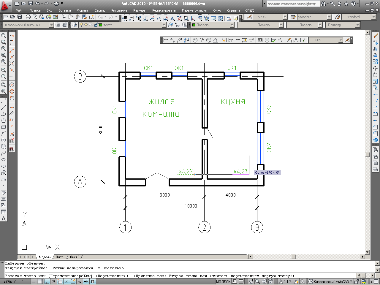Open the Классический AutoCAD workspace dropdown
The height and width of the screenshot is (285, 380).
pos(51,25)
